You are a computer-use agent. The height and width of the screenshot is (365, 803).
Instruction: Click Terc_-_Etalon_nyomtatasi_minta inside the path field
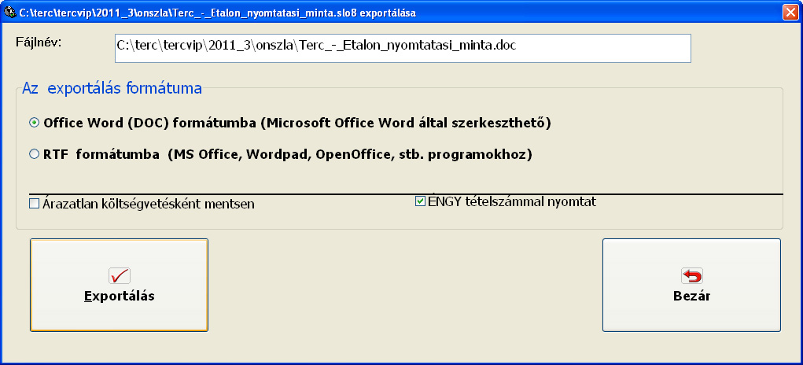[x=396, y=46]
